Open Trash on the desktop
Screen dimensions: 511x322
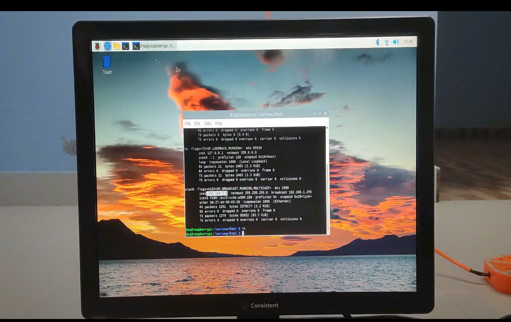[x=106, y=62]
